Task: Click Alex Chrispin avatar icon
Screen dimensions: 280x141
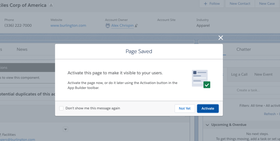Action: [107, 26]
